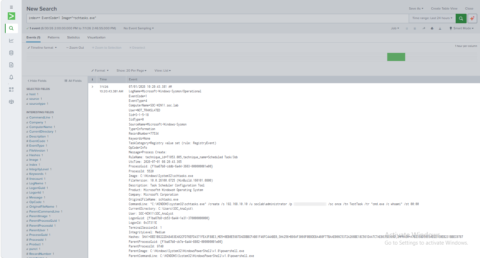The width and height of the screenshot is (480, 258).
Task: Open the ComputerName field
Action: click(41, 127)
